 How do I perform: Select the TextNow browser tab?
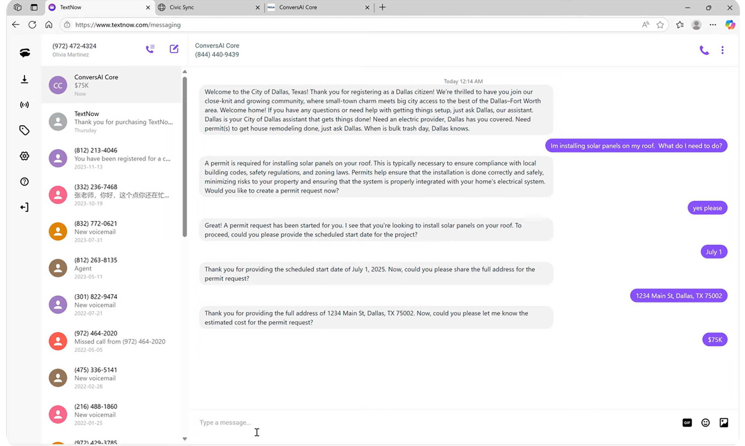99,7
